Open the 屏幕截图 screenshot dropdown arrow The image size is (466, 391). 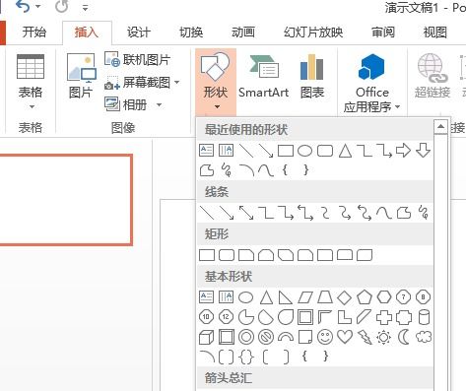pyautogui.click(x=177, y=82)
